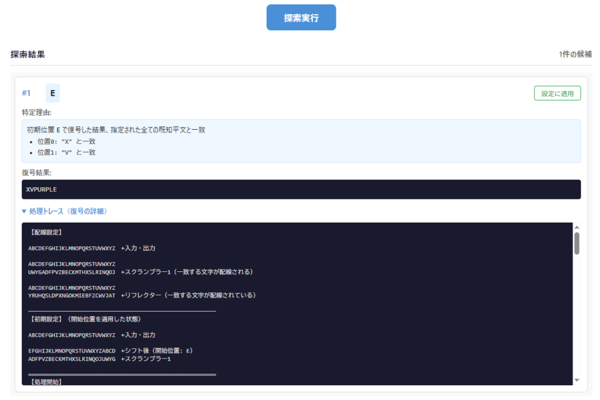Click the trace scrollbar up arrow

[577, 227]
